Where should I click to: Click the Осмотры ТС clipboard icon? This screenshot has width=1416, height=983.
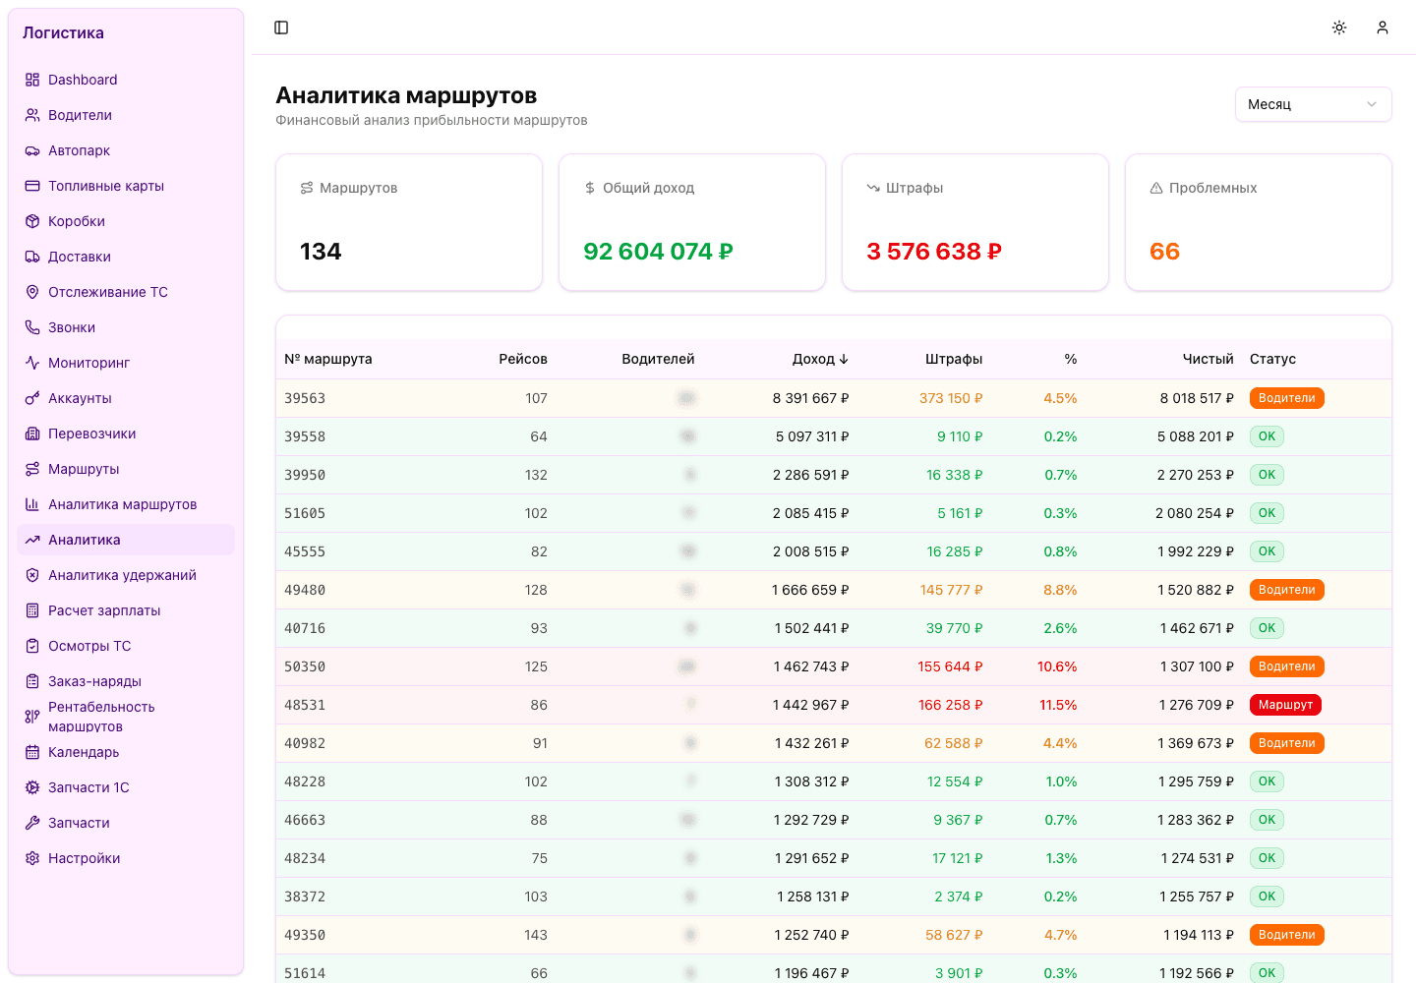coord(32,646)
